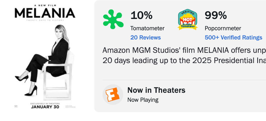Open the 20 Reviews link

click(145, 37)
